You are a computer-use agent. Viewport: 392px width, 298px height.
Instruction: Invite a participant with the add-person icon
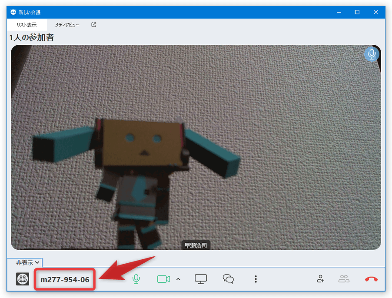320,279
